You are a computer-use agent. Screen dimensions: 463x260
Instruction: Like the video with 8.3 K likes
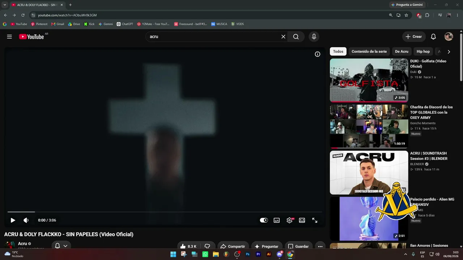(188, 246)
